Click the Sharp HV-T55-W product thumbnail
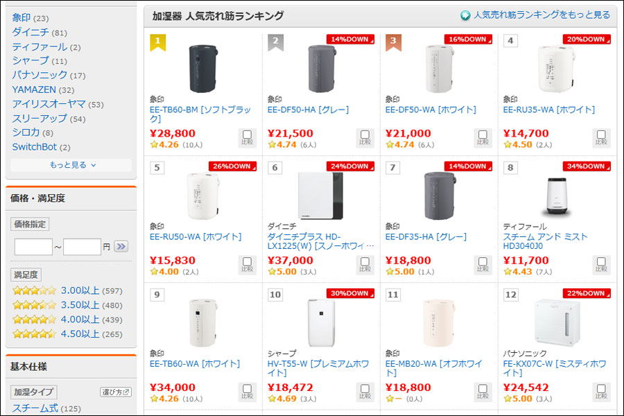This screenshot has height=416, width=624. (321, 322)
